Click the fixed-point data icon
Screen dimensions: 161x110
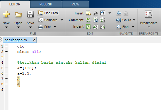click(x=103, y=13)
